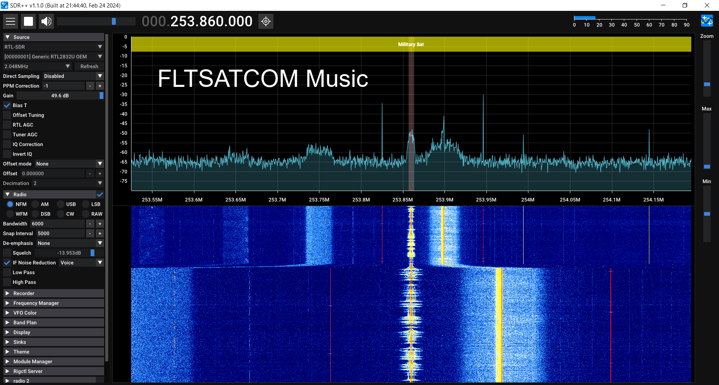The width and height of the screenshot is (719, 385).
Task: Decrease Bandwidth with minus button
Action: pos(90,224)
